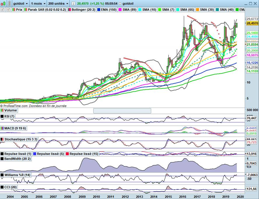Viewport: 259px width, 199px height.
Task: Click the 25,1408 price axis label
Action: click(x=252, y=33)
